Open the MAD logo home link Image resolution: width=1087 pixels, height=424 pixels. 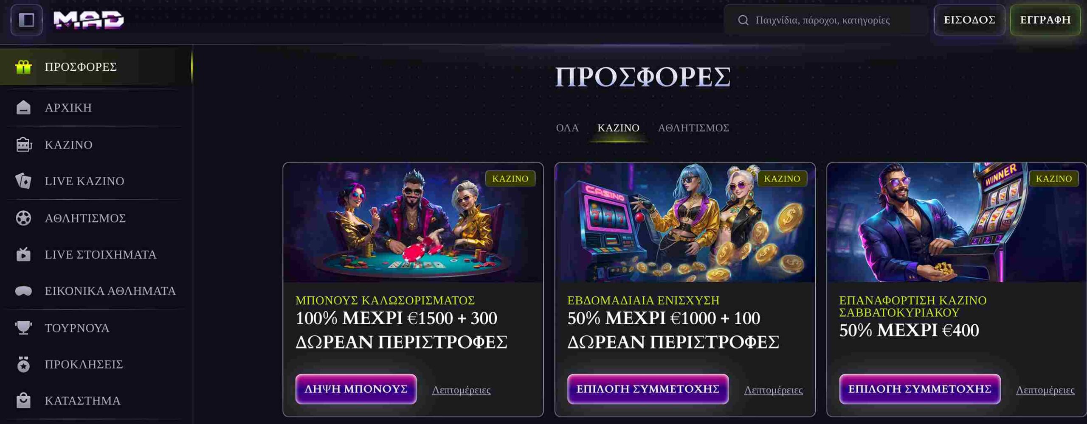(x=88, y=20)
